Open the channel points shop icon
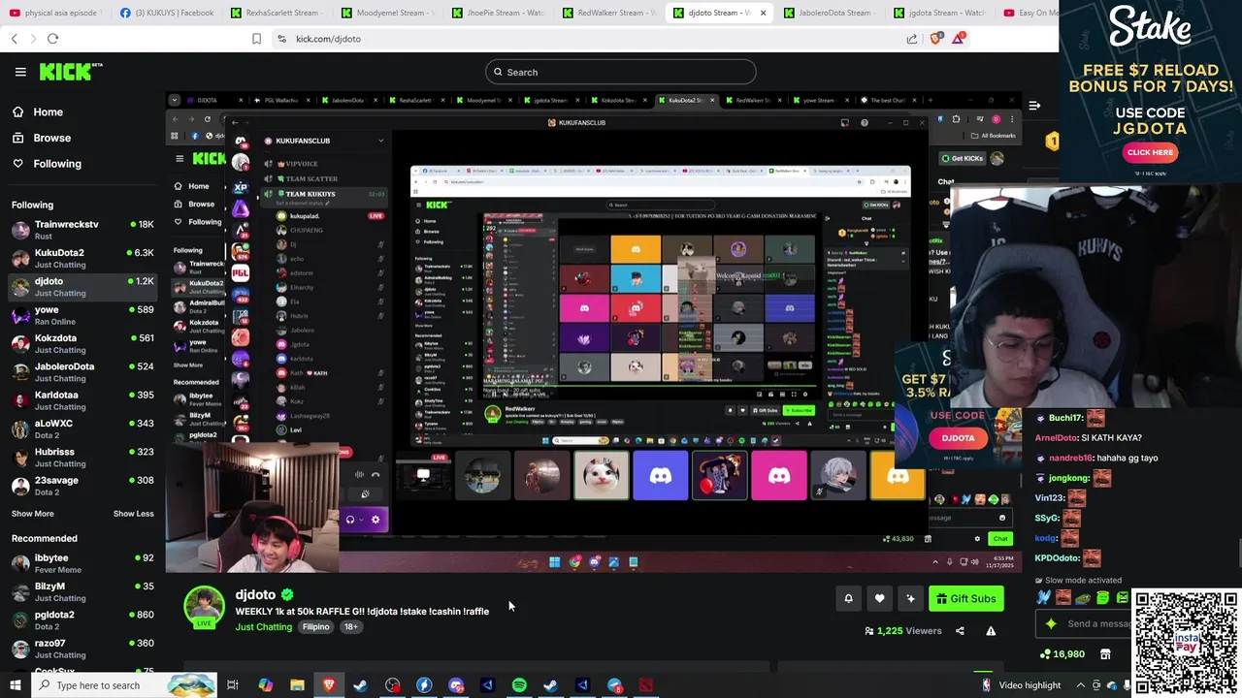Image resolution: width=1242 pixels, height=698 pixels. coord(1105,654)
